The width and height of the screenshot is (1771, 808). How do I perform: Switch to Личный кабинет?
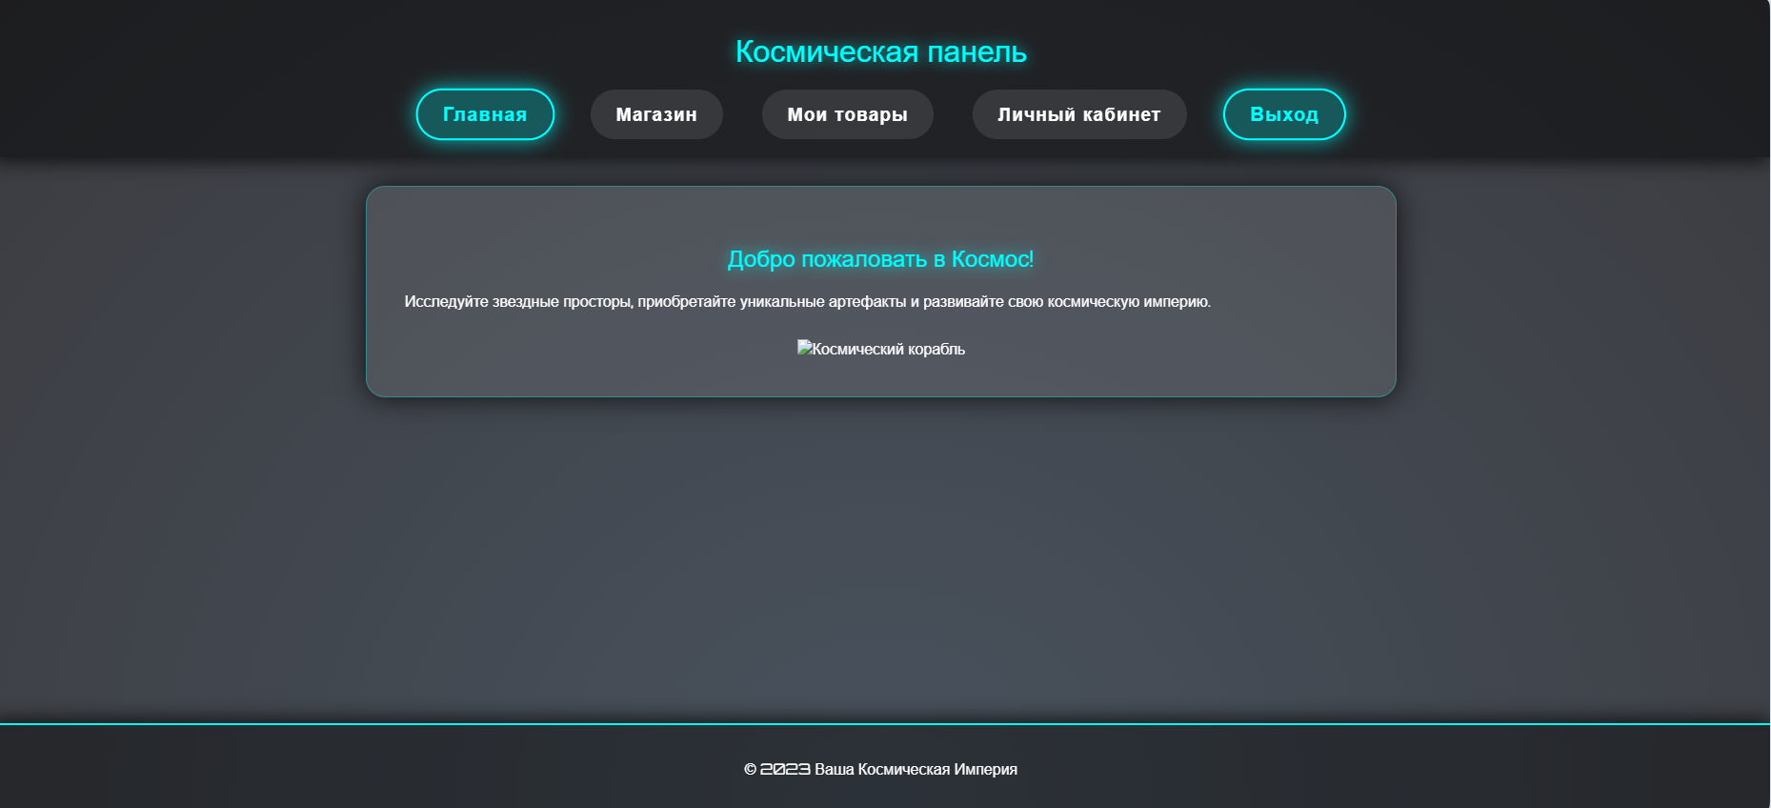click(x=1078, y=114)
